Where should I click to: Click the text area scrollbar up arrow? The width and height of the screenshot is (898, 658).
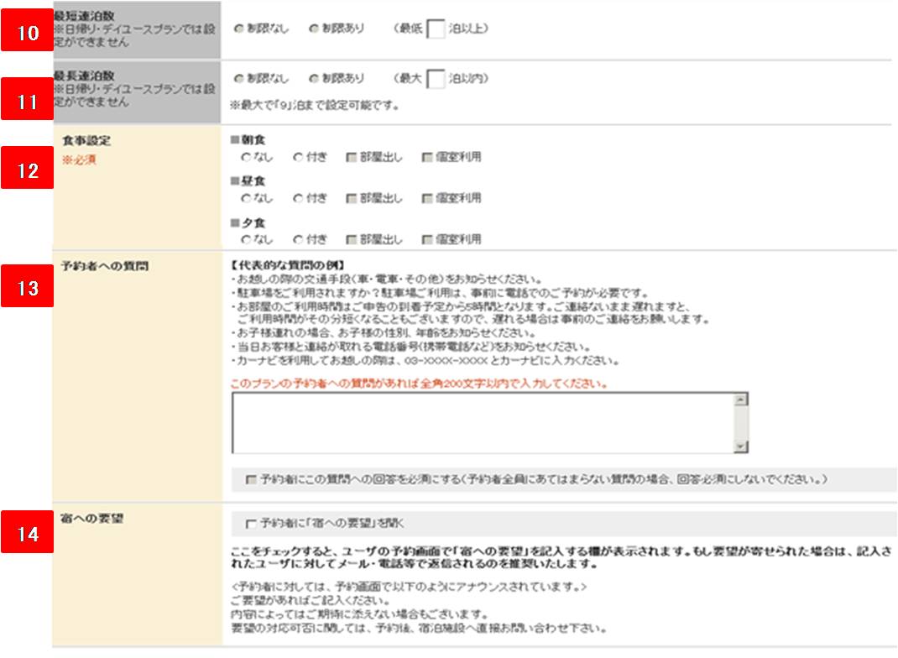(740, 400)
